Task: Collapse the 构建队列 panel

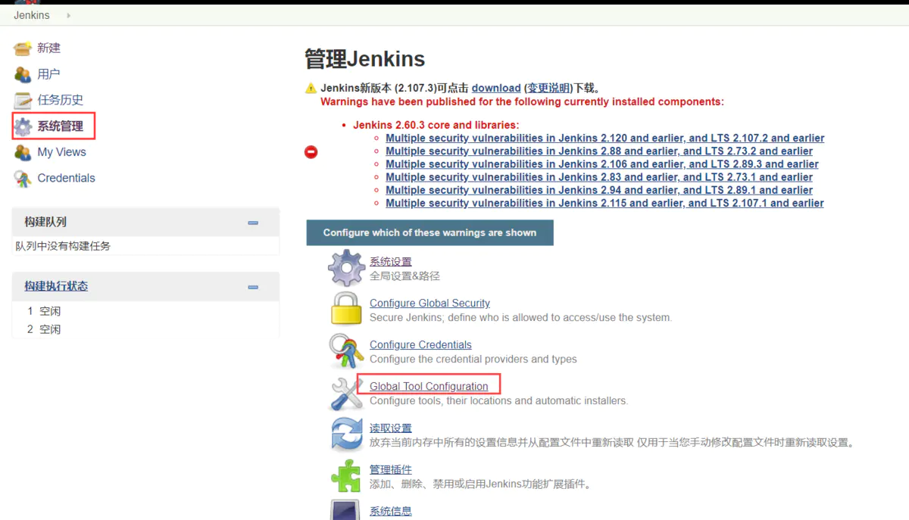Action: [x=253, y=223]
